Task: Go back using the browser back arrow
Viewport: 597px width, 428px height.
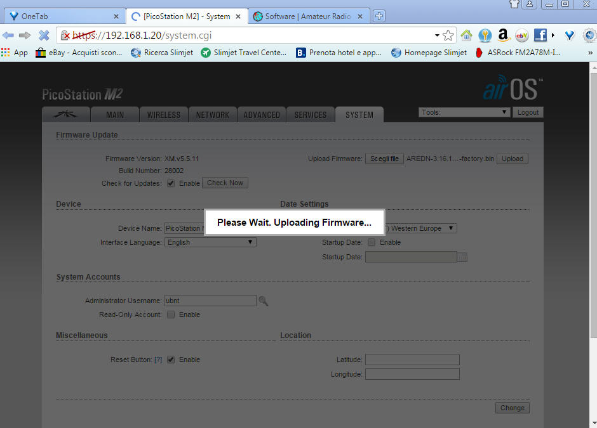Action: 8,36
